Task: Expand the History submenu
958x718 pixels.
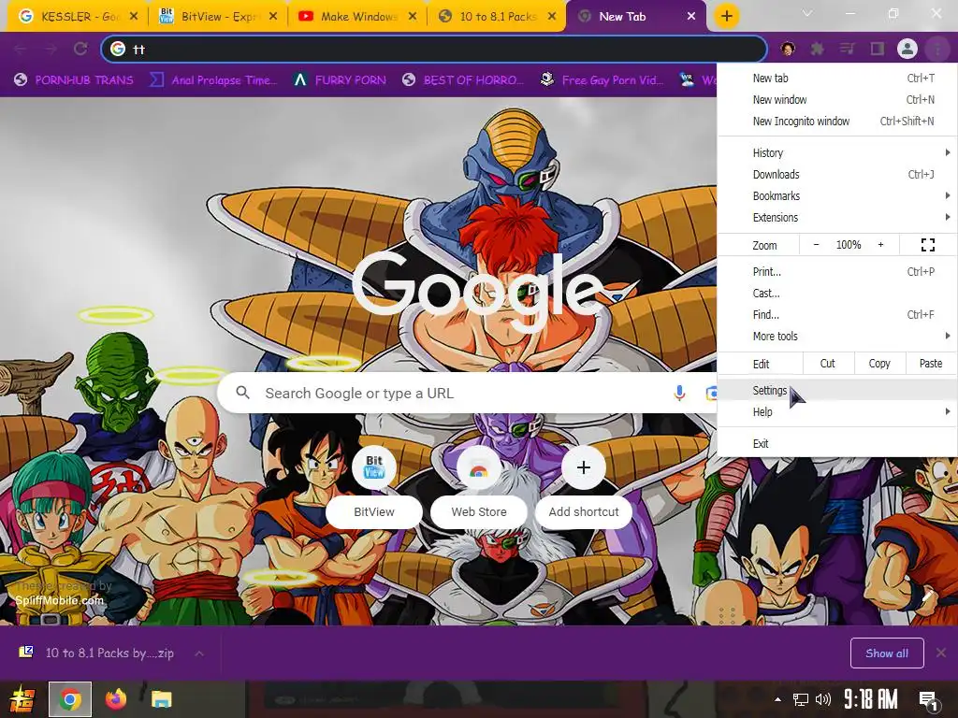Action: pos(837,152)
